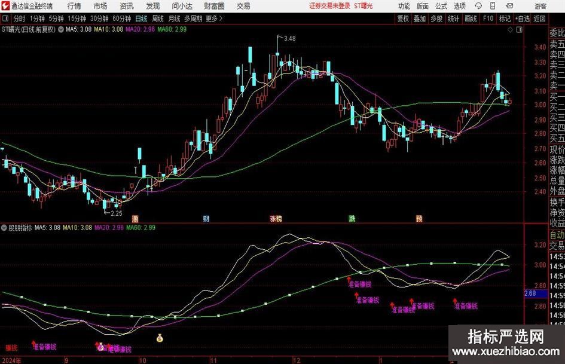Click the 预 info marker on chart
565x364 pixels.
tap(419, 218)
